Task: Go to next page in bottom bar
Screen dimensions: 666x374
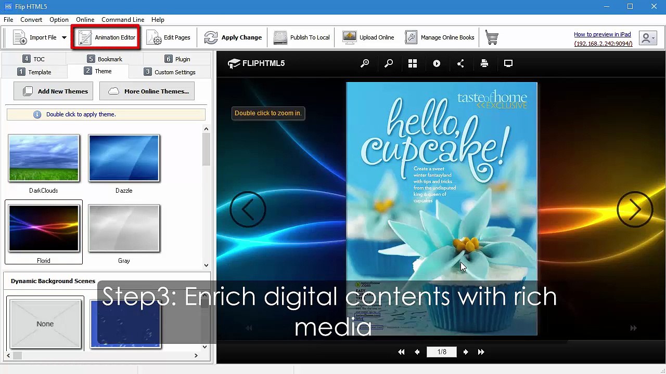Action: (466, 352)
